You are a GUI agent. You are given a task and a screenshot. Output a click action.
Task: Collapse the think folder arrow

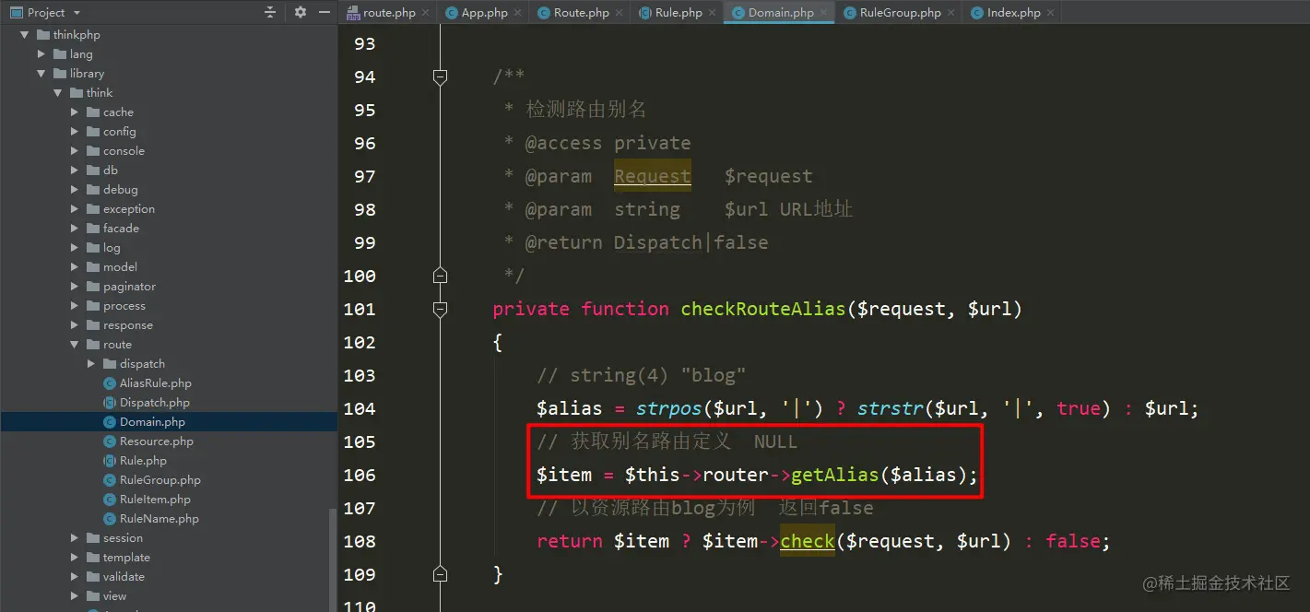click(x=58, y=93)
